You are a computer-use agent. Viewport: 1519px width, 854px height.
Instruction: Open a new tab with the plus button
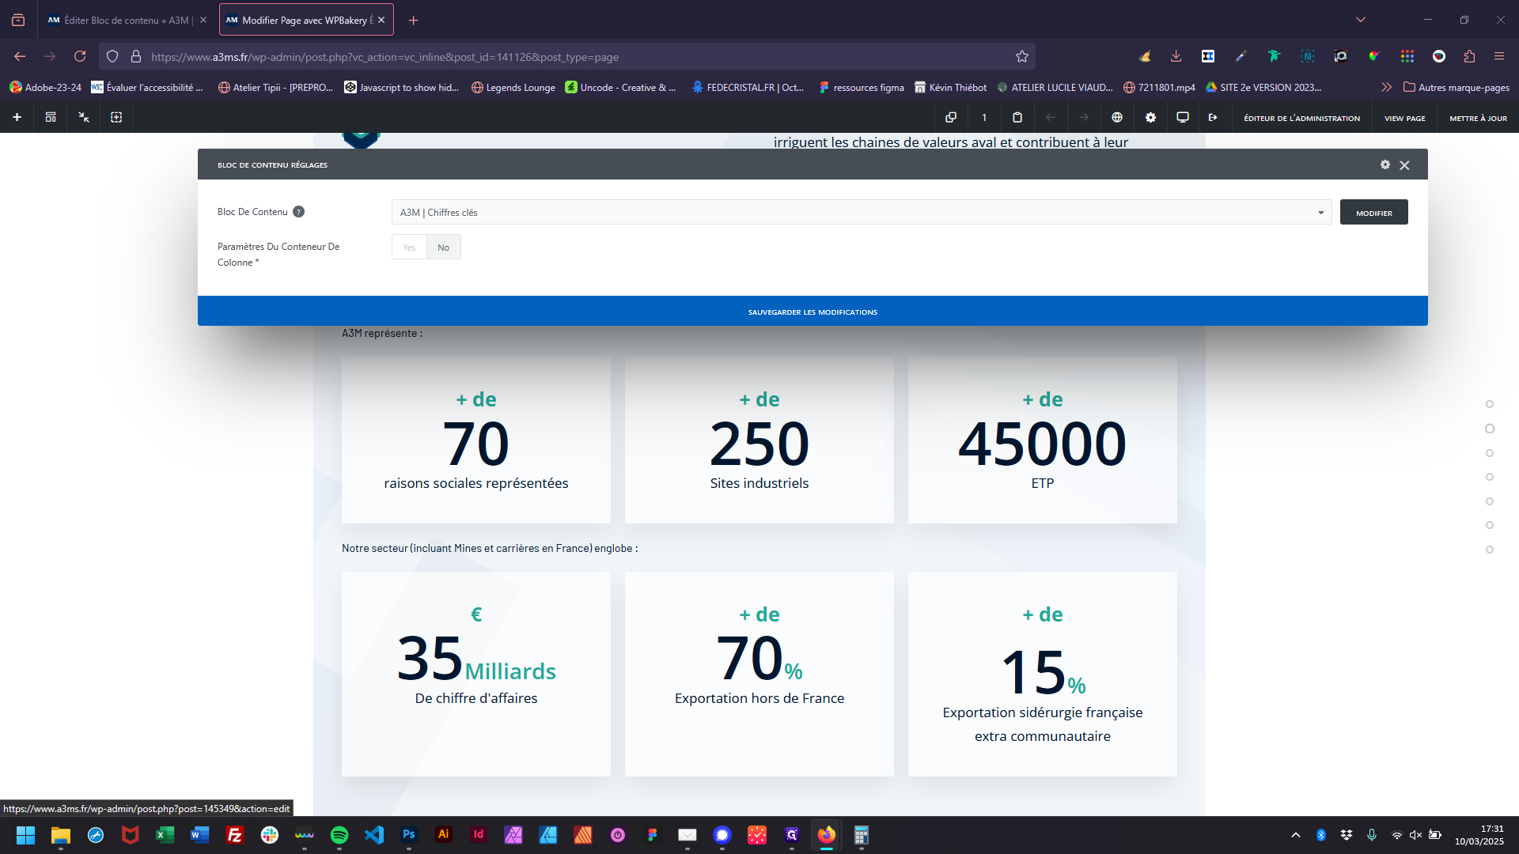click(x=413, y=20)
